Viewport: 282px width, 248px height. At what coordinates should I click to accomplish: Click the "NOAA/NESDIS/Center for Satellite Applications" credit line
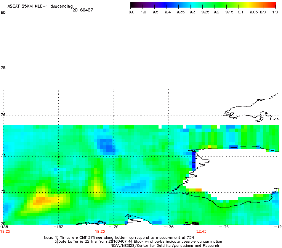(165, 246)
